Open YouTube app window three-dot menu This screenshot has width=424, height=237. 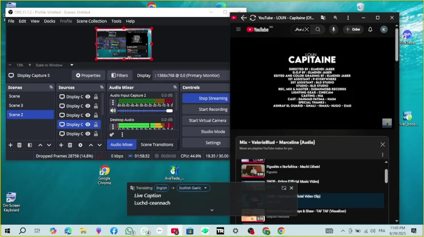348,18
